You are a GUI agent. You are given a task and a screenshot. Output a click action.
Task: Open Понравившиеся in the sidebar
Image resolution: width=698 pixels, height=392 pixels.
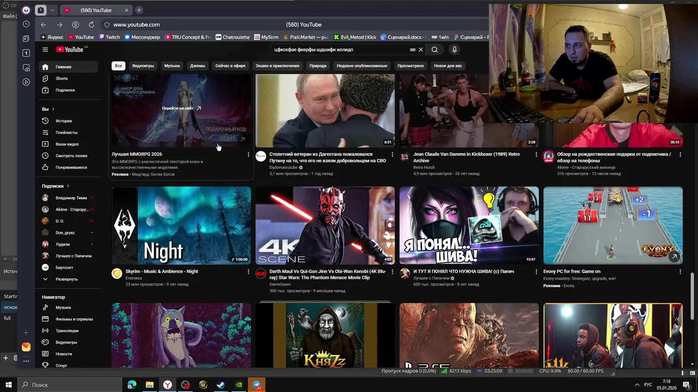[x=69, y=167]
